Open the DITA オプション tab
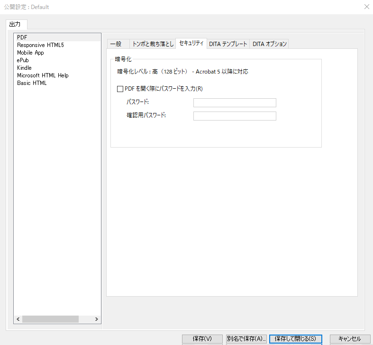Image resolution: width=373 pixels, height=345 pixels. pyautogui.click(x=269, y=44)
